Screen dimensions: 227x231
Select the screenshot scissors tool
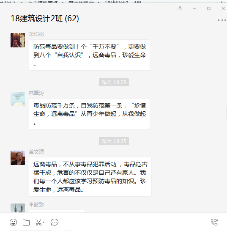(38, 223)
